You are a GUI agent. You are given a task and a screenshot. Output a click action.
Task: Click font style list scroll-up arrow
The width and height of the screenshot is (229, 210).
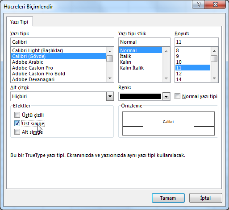pyautogui.click(x=166, y=51)
